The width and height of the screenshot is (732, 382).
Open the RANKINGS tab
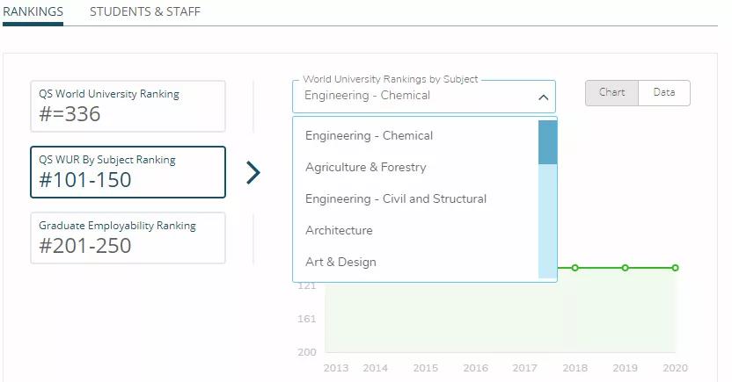[x=33, y=11]
